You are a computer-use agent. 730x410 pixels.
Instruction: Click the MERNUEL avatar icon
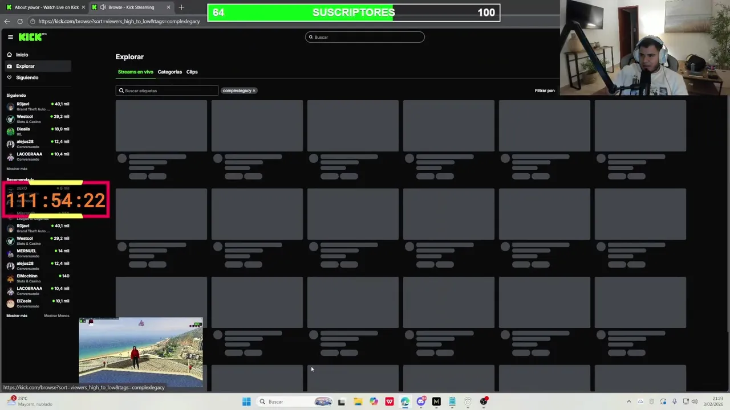coord(10,253)
